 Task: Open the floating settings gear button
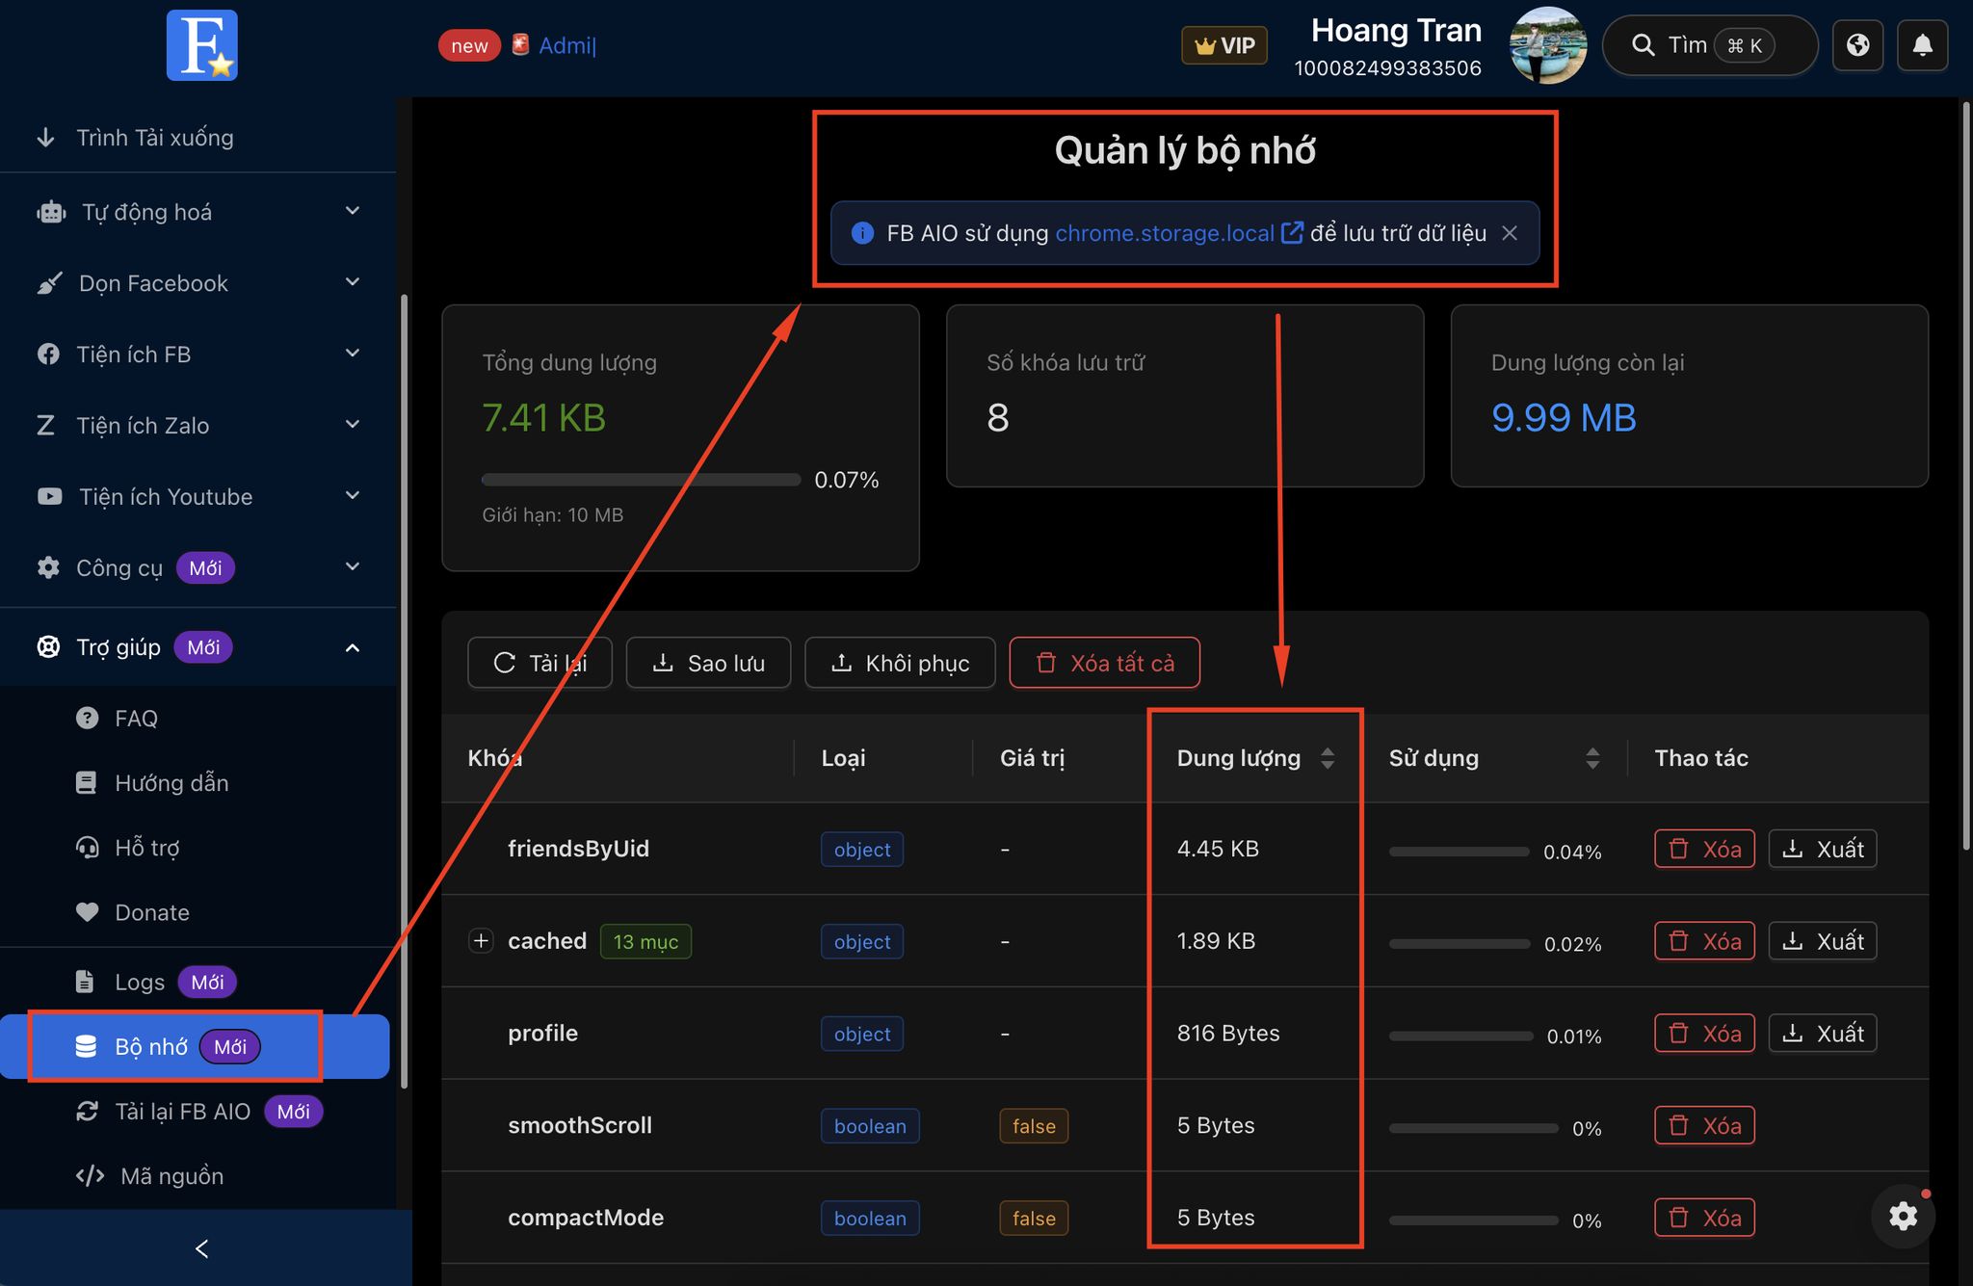click(x=1903, y=1216)
